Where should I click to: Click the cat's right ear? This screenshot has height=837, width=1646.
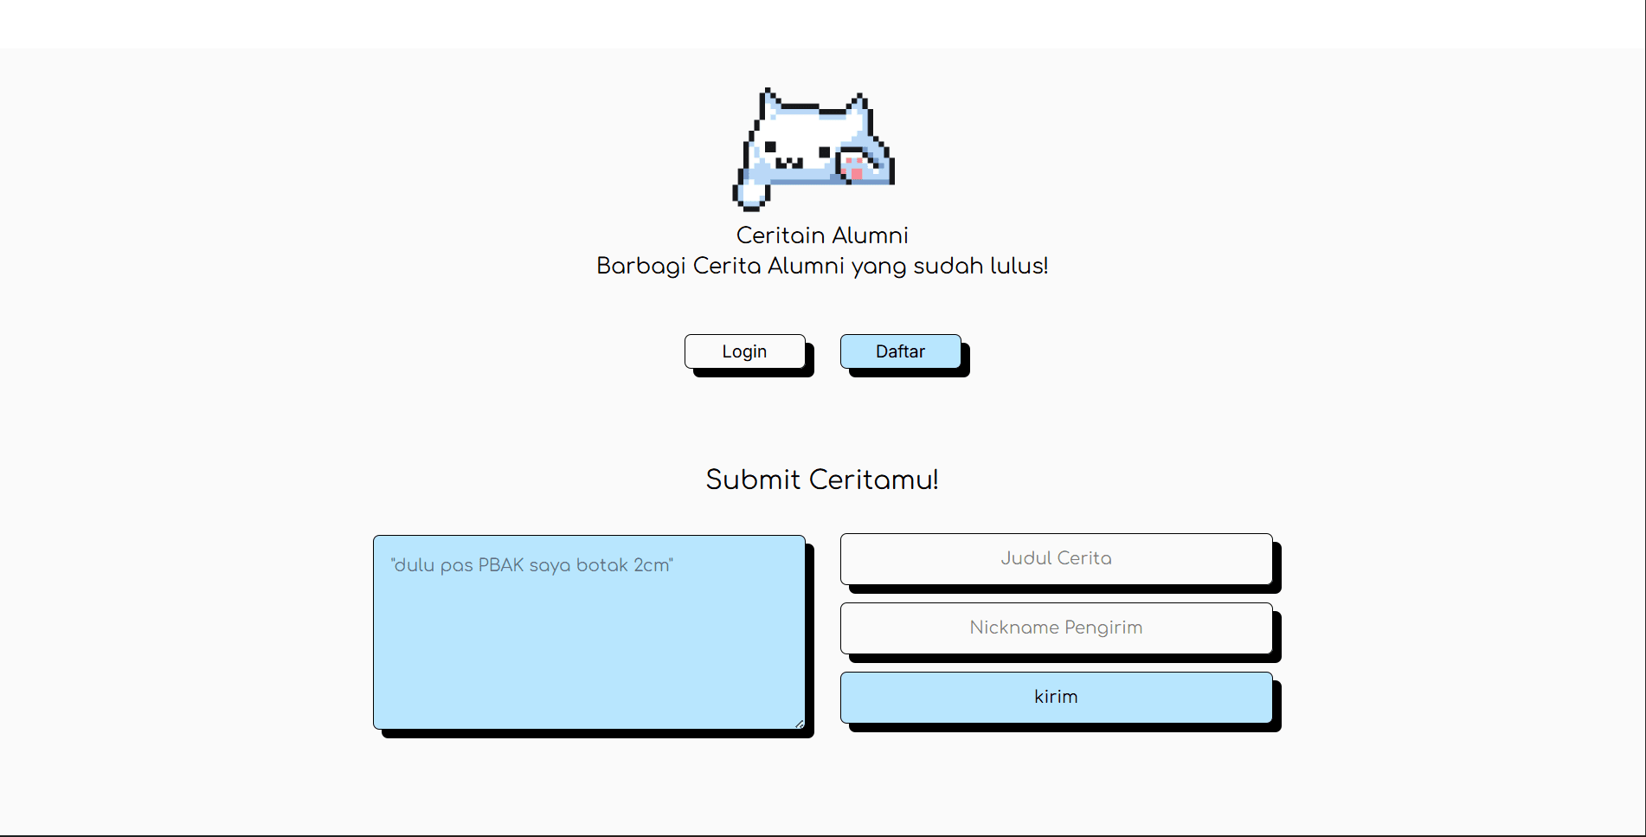[x=858, y=106]
